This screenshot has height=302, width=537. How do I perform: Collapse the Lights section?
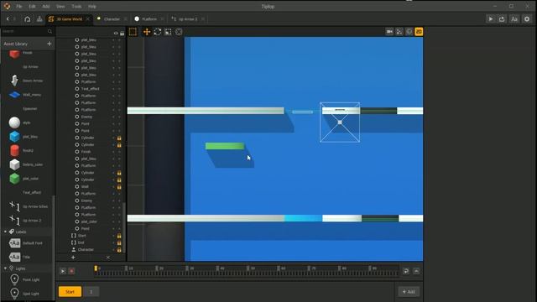[x=5, y=268]
